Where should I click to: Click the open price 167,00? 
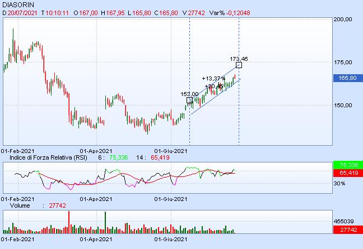point(89,13)
